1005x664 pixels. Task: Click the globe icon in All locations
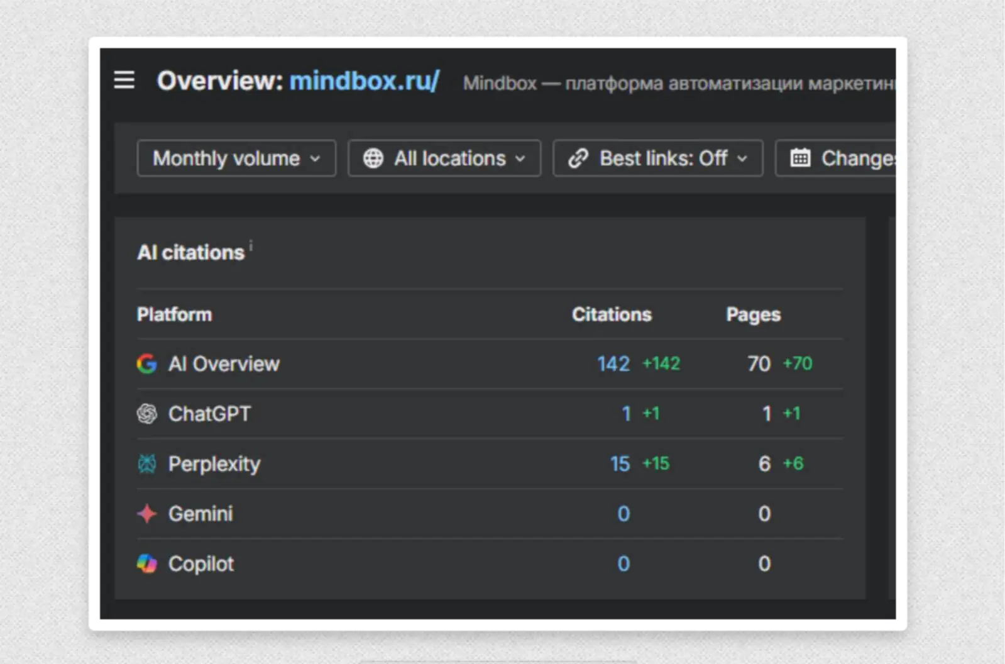[x=373, y=158]
